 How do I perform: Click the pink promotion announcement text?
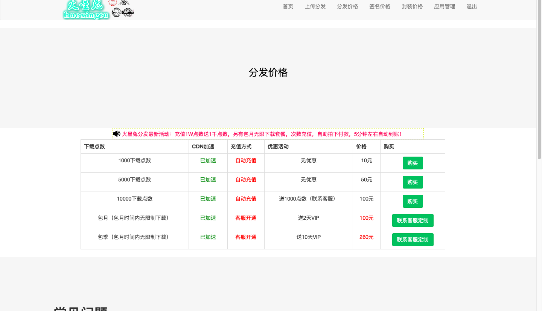click(262, 134)
